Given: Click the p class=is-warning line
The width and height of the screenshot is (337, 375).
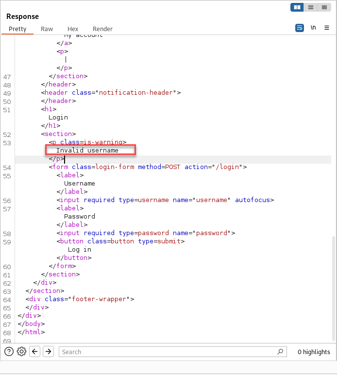Looking at the screenshot, I should coord(87,142).
